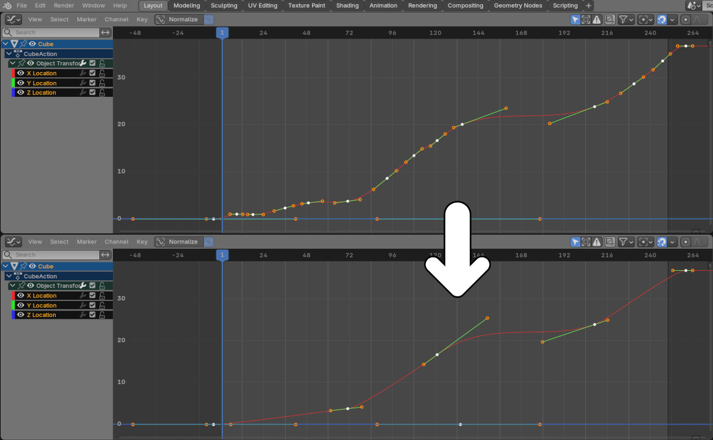
Task: Toggle Only Show Selected curves icon
Action: tap(575, 19)
